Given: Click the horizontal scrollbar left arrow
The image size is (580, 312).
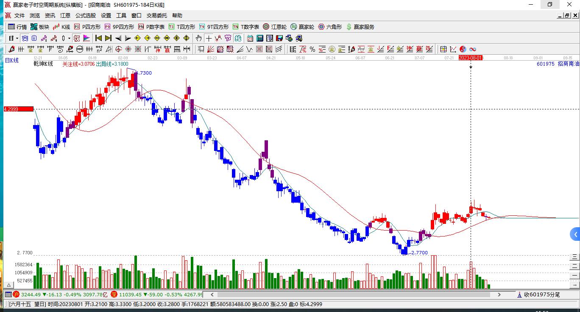Looking at the screenshot, I should pos(212,294).
